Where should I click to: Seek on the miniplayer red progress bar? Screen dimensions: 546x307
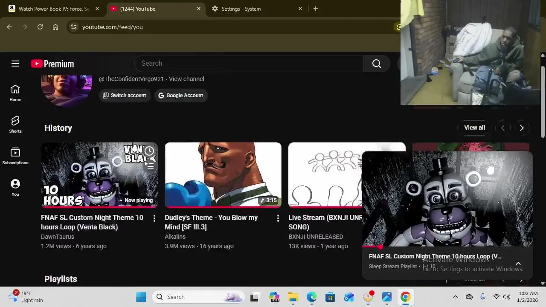(447, 246)
